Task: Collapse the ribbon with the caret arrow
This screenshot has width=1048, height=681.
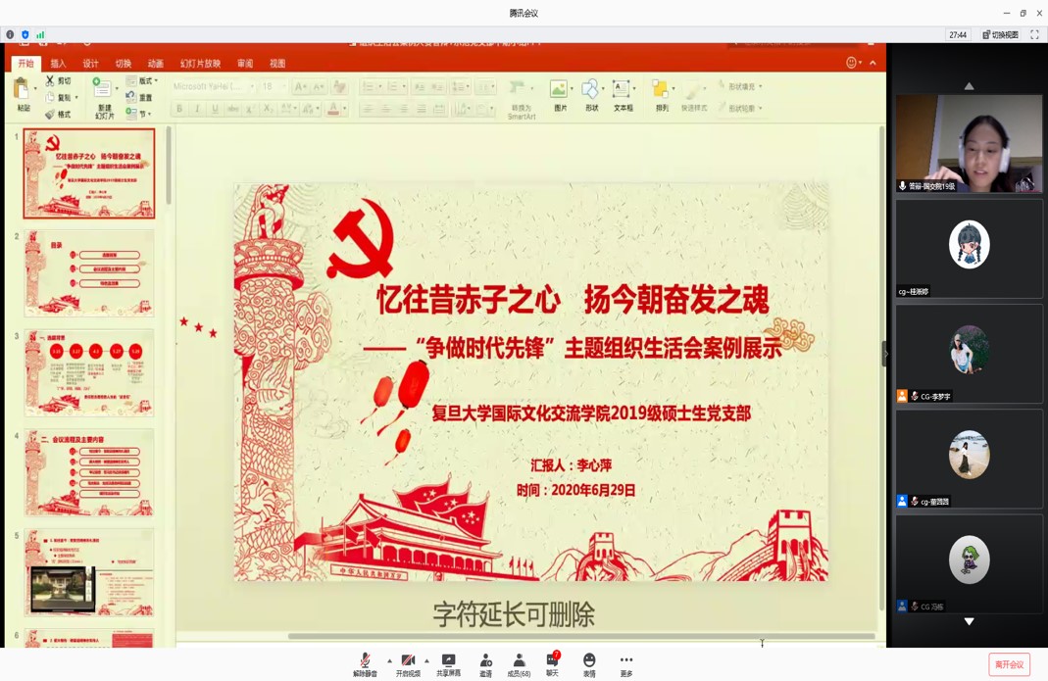Action: 873,63
